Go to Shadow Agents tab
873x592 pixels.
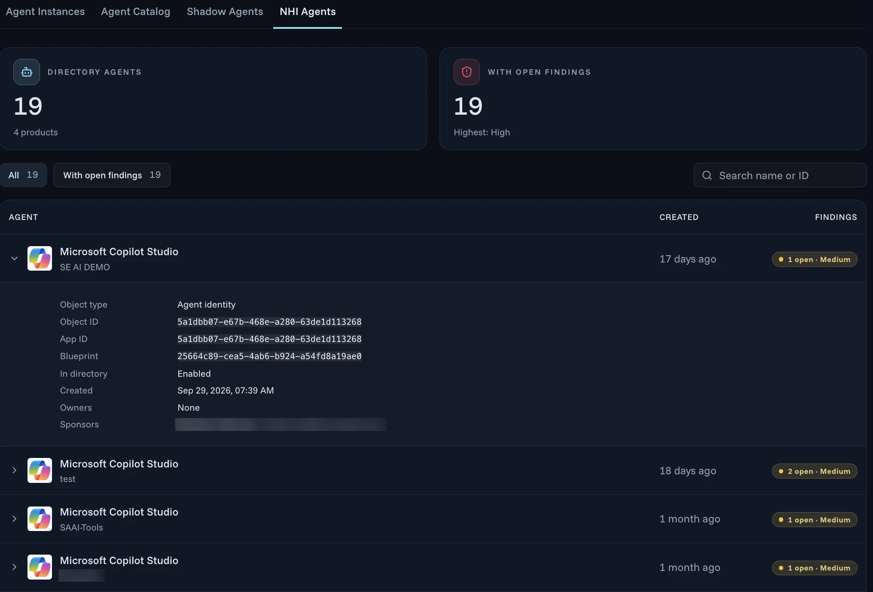tap(225, 12)
